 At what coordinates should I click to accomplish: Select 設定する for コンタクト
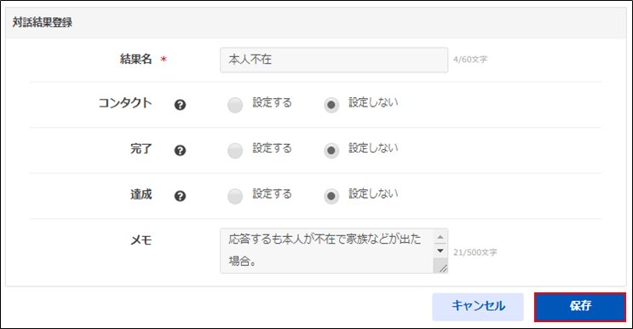(x=235, y=105)
